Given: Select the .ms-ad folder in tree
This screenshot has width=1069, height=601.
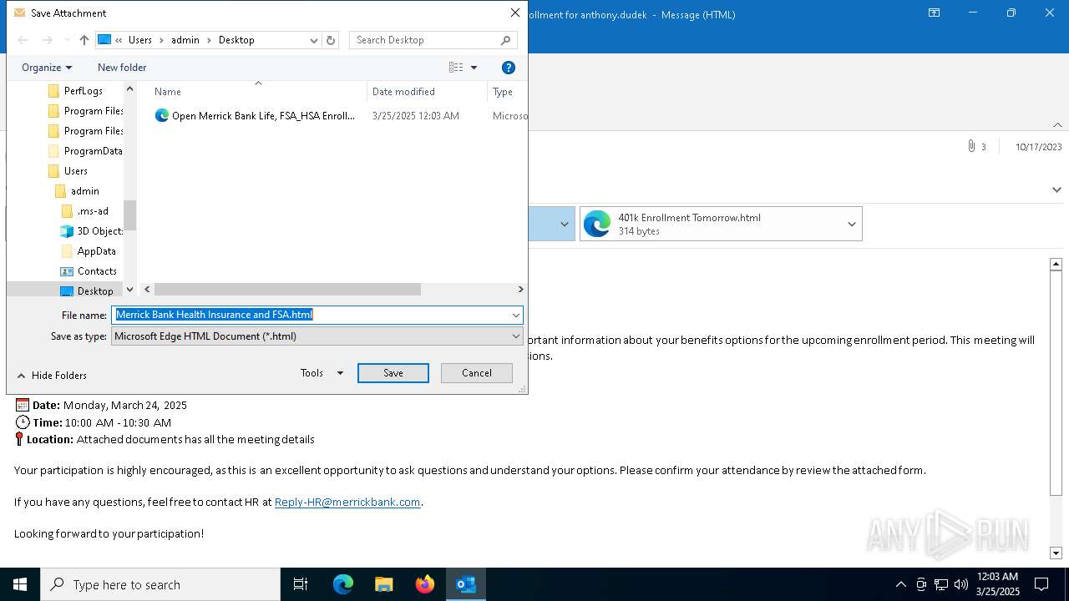Looking at the screenshot, I should pos(93,211).
